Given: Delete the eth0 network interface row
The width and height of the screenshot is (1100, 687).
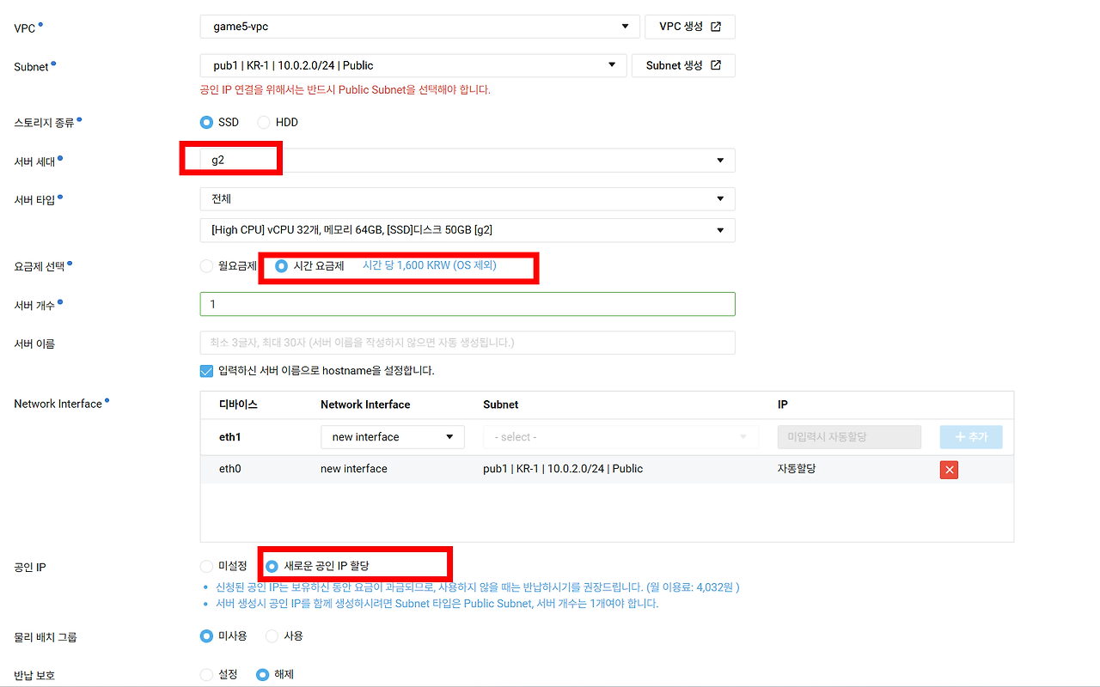Looking at the screenshot, I should pos(949,470).
